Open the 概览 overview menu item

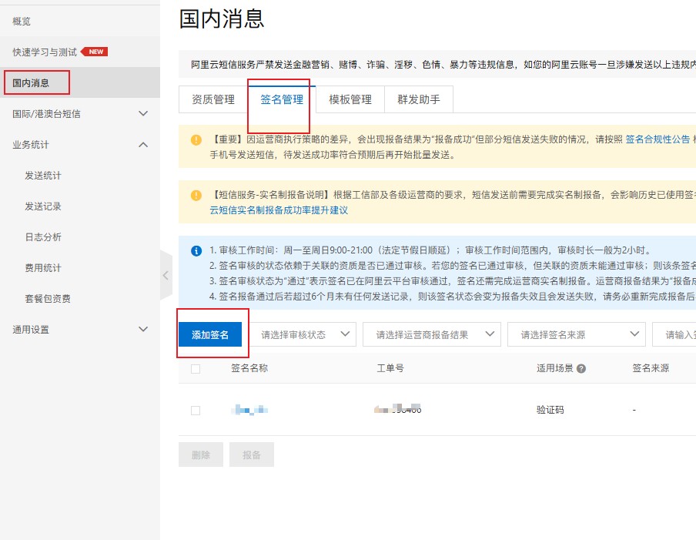22,22
